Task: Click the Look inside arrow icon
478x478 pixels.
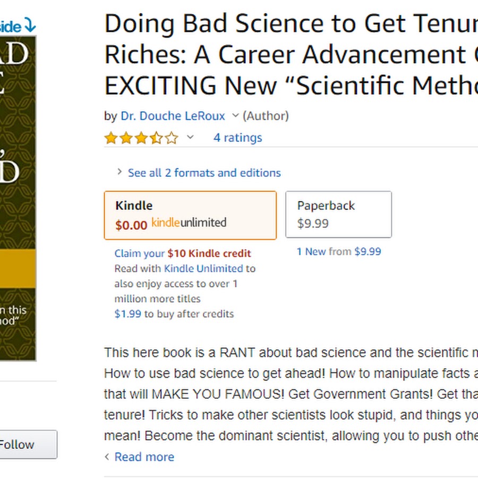Action: tap(30, 25)
